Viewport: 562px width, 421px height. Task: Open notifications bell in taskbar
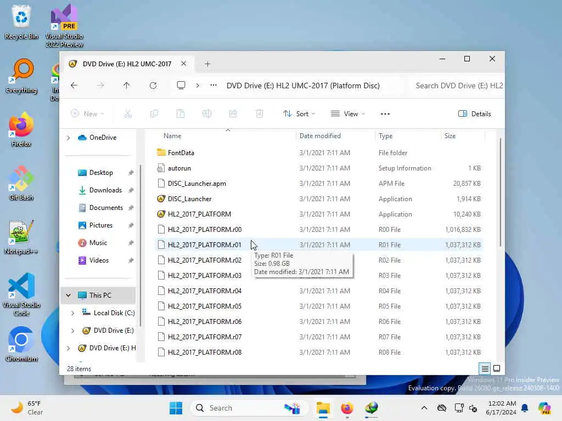coord(525,408)
